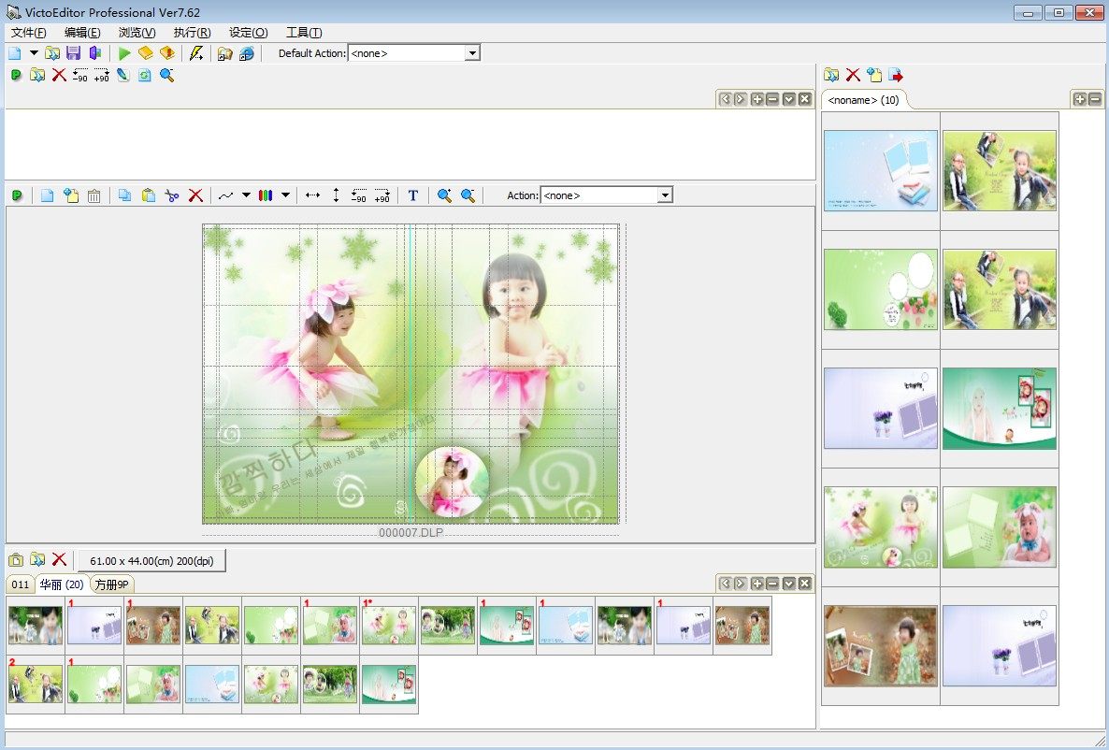
Task: Click the blue feather pen icon
Action: point(123,75)
